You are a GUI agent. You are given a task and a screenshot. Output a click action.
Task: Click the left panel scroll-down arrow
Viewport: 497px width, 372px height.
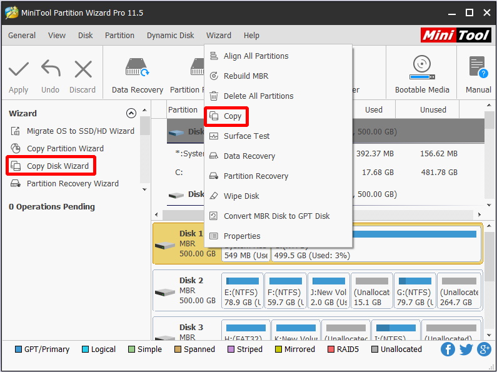click(x=144, y=189)
